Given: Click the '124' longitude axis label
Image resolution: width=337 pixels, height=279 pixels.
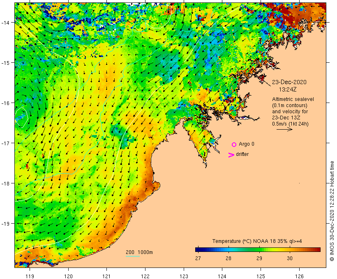Looking at the screenshot, I should point(222,276).
